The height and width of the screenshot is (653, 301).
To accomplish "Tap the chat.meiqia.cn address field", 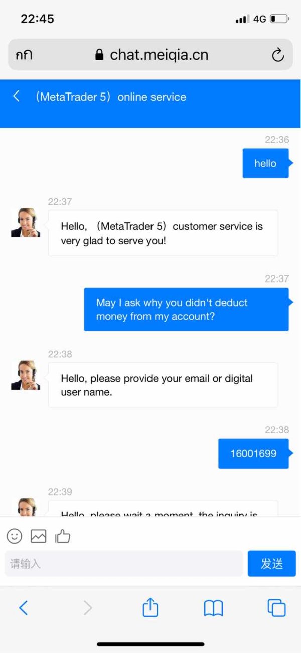I will [150, 55].
